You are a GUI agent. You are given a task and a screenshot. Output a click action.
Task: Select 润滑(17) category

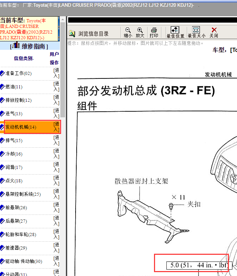click(14, 167)
